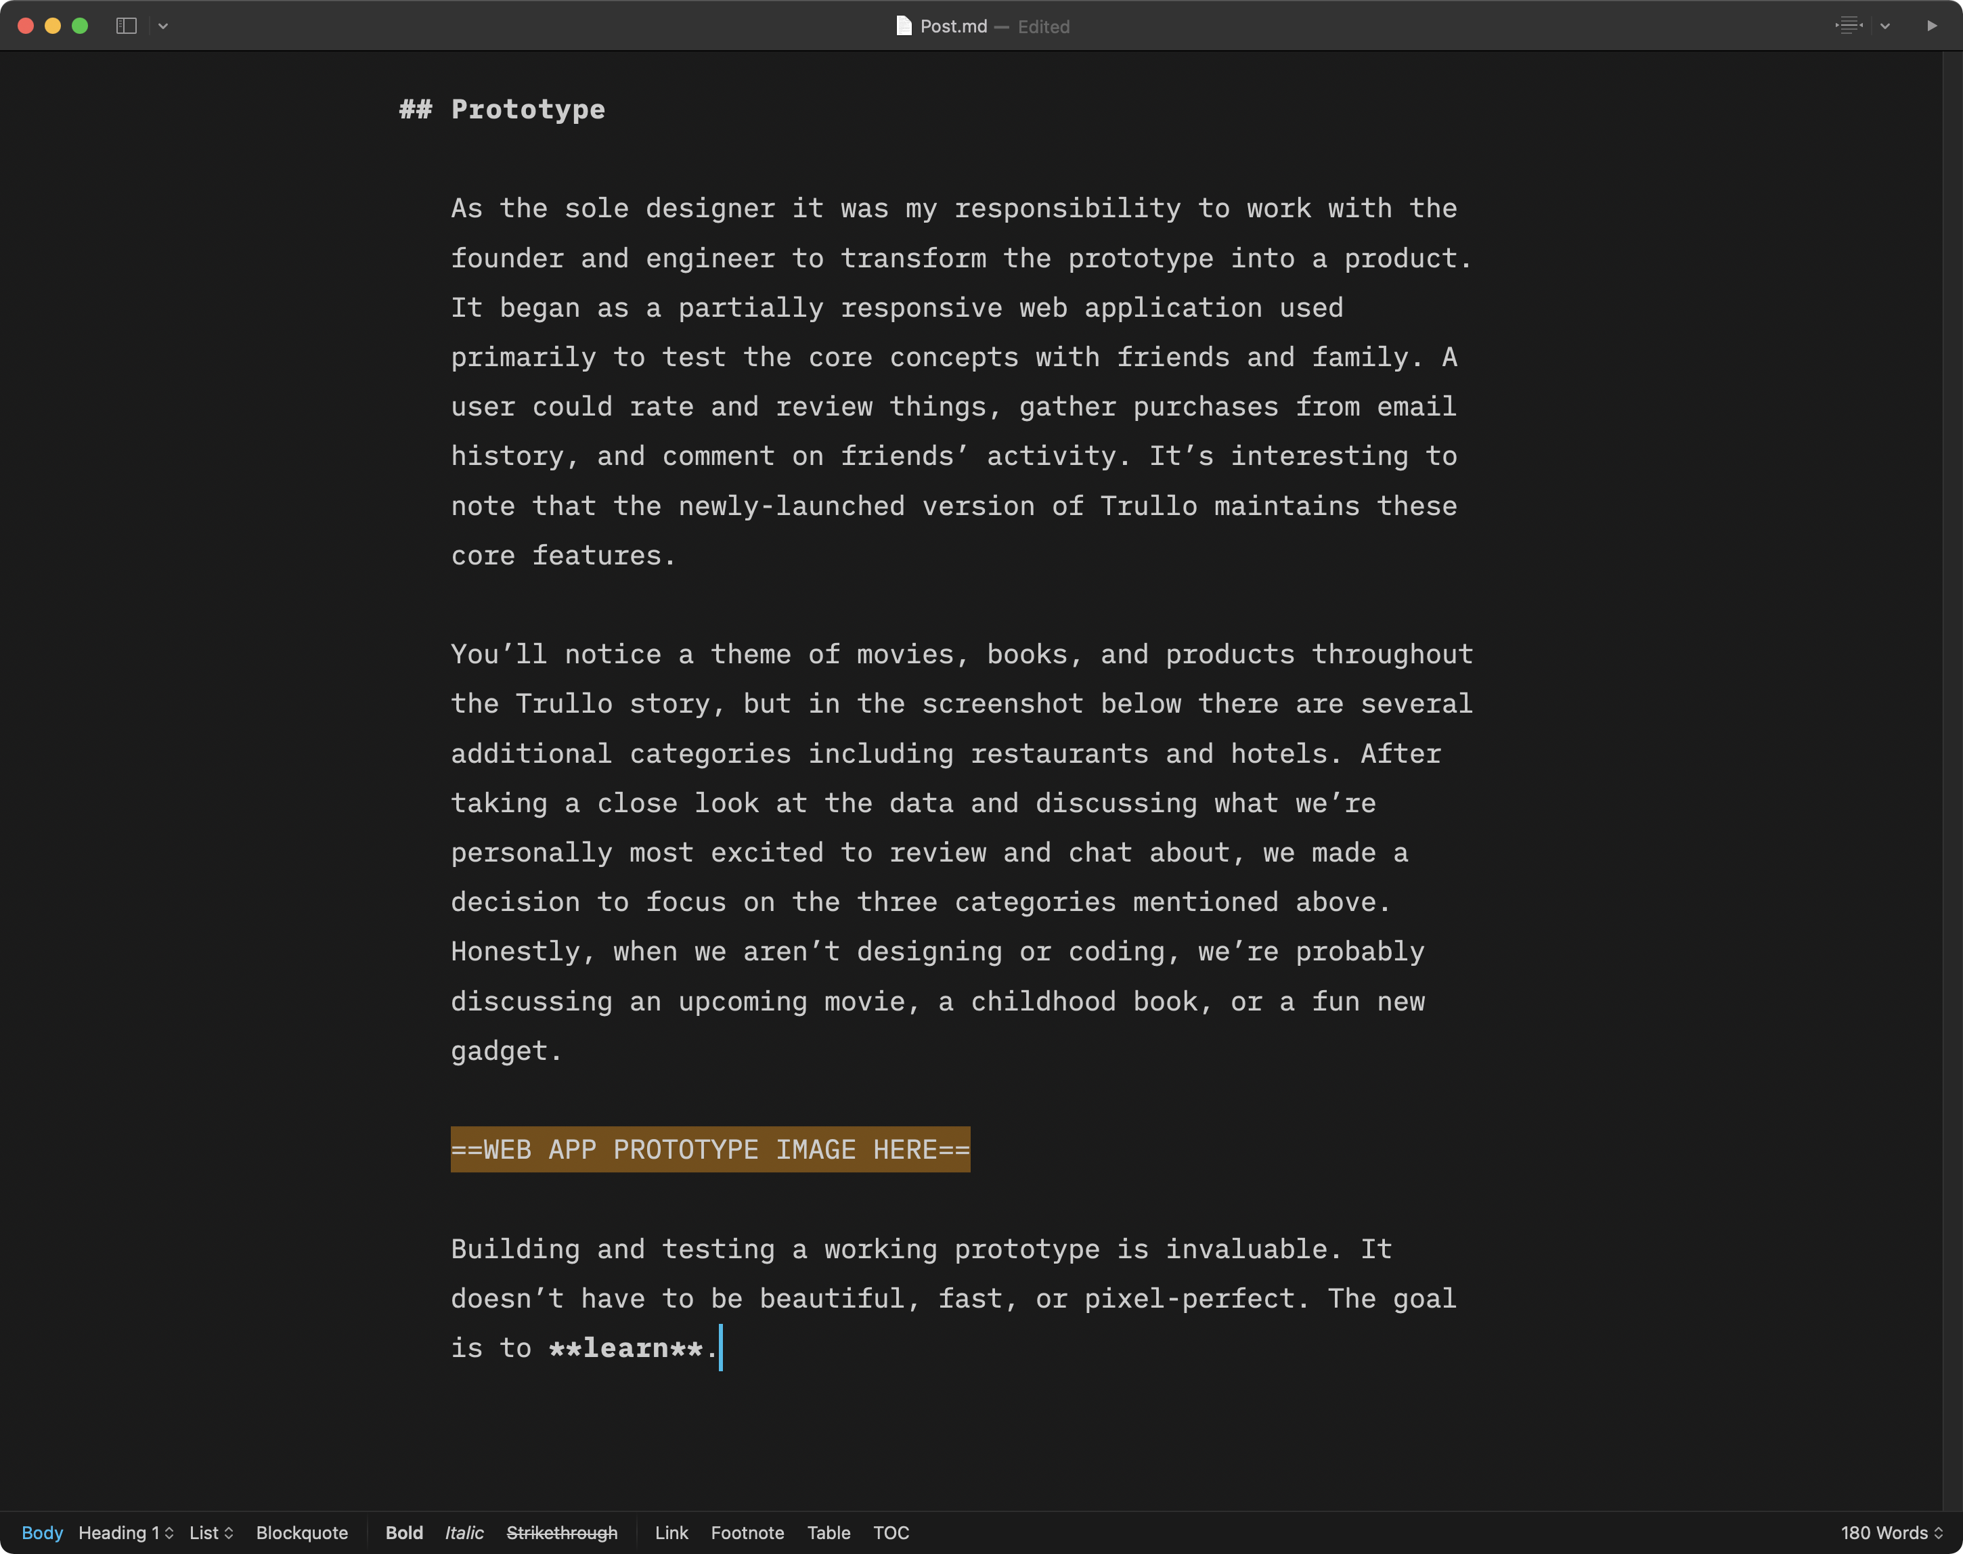This screenshot has width=1963, height=1554.
Task: Click the preview play button
Action: (x=1931, y=26)
